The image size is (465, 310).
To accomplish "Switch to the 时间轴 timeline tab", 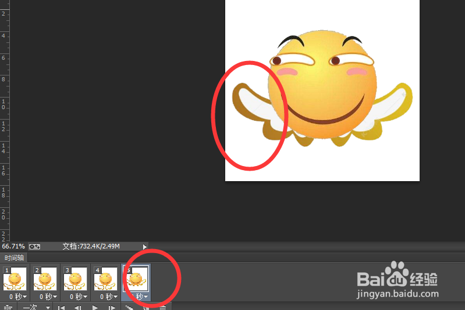I will coord(14,258).
